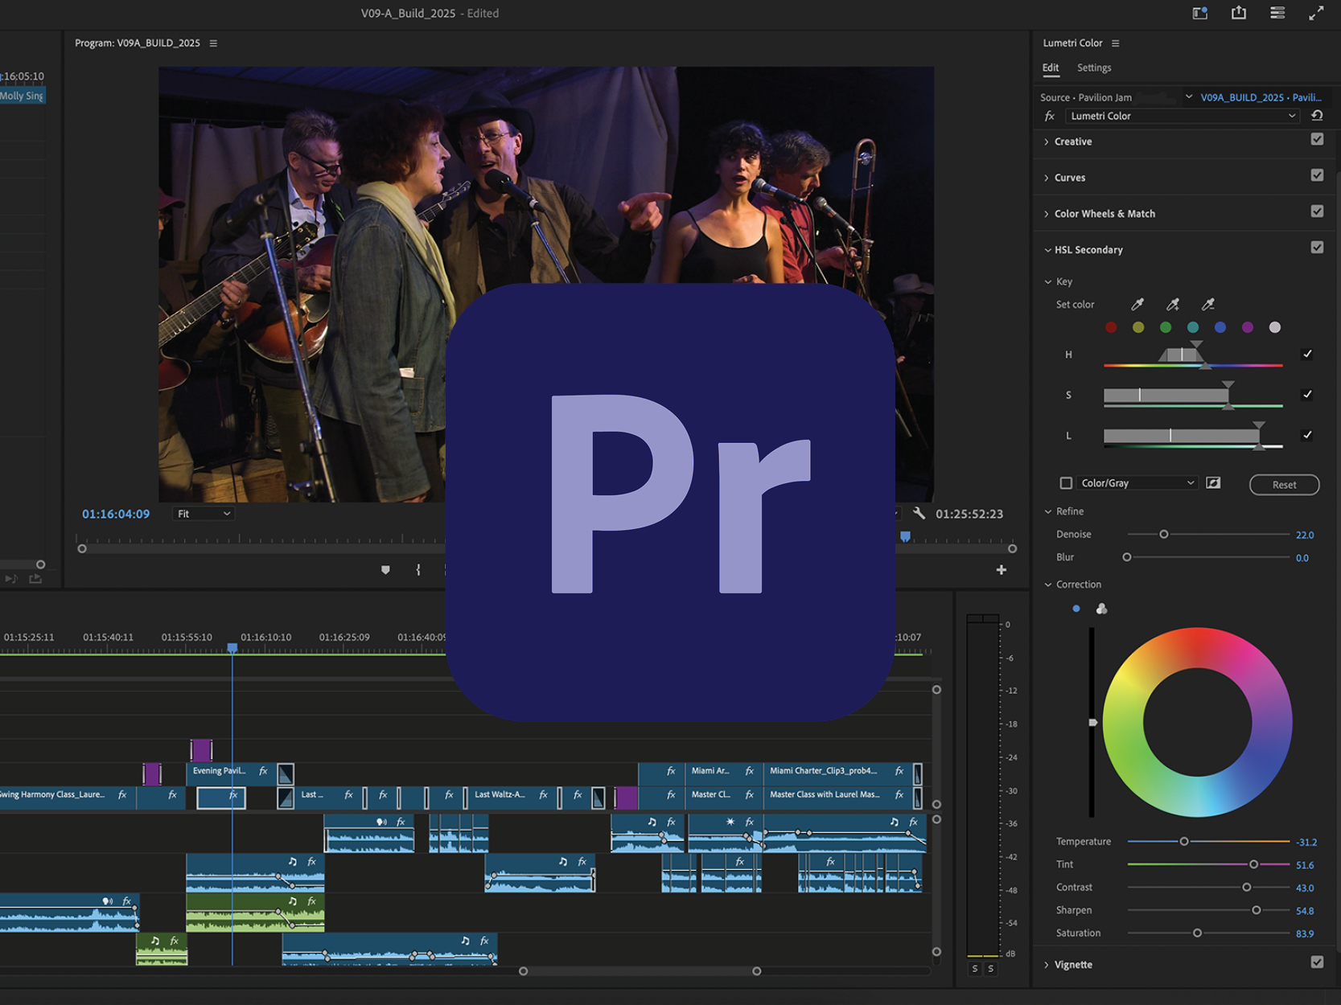Click the Denoise slider handle

pos(1163,534)
